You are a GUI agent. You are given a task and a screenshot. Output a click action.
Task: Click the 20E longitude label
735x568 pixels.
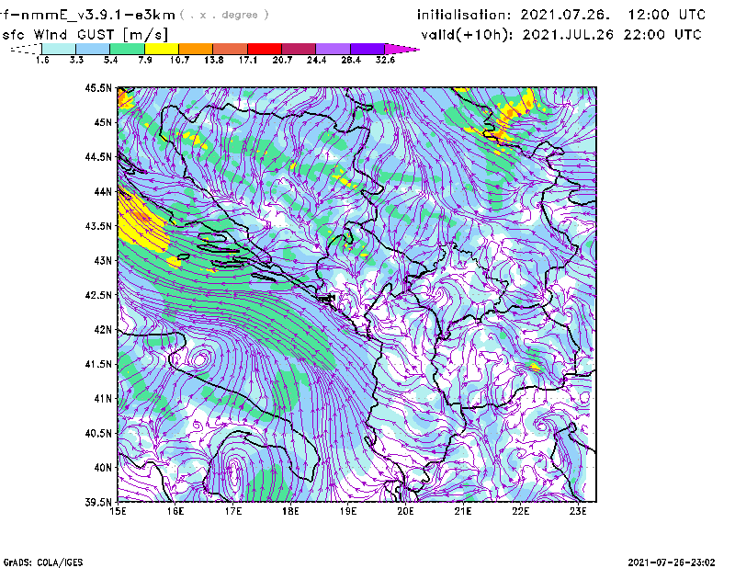tap(405, 511)
